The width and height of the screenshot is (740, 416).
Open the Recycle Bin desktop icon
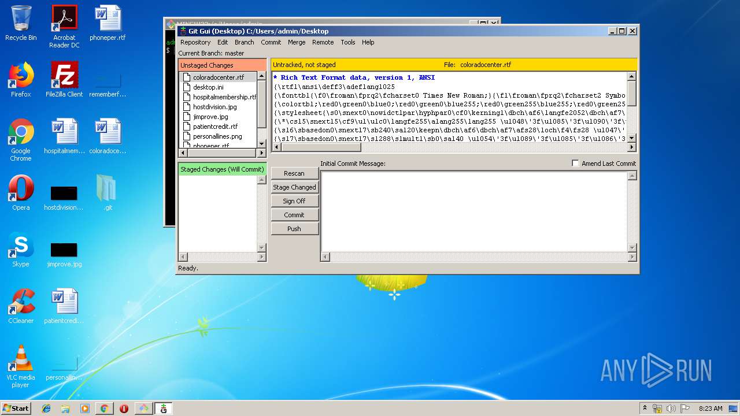pos(21,23)
